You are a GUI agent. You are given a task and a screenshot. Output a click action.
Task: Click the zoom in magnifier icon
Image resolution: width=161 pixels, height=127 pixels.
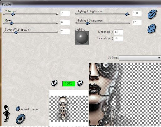80,83
